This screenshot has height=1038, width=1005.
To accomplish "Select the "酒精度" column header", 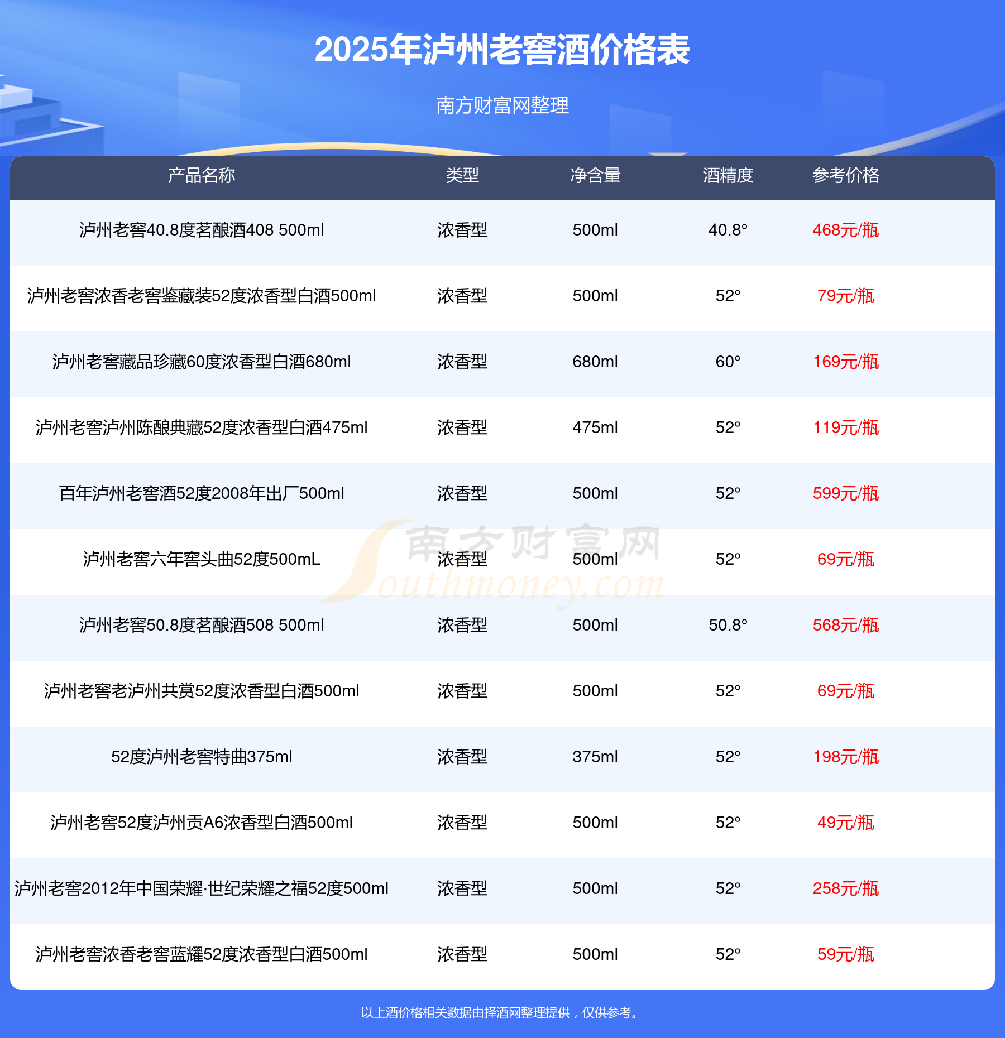I will [728, 175].
